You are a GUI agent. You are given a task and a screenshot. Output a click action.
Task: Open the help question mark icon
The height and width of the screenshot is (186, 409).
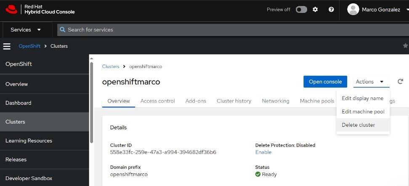coord(331,10)
